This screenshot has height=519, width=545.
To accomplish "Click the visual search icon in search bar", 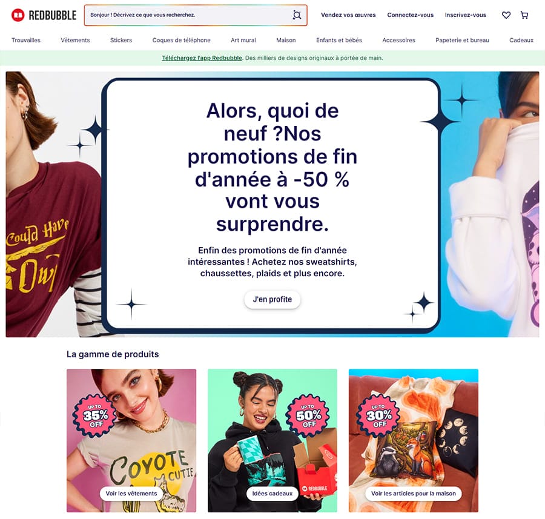I will point(297,15).
